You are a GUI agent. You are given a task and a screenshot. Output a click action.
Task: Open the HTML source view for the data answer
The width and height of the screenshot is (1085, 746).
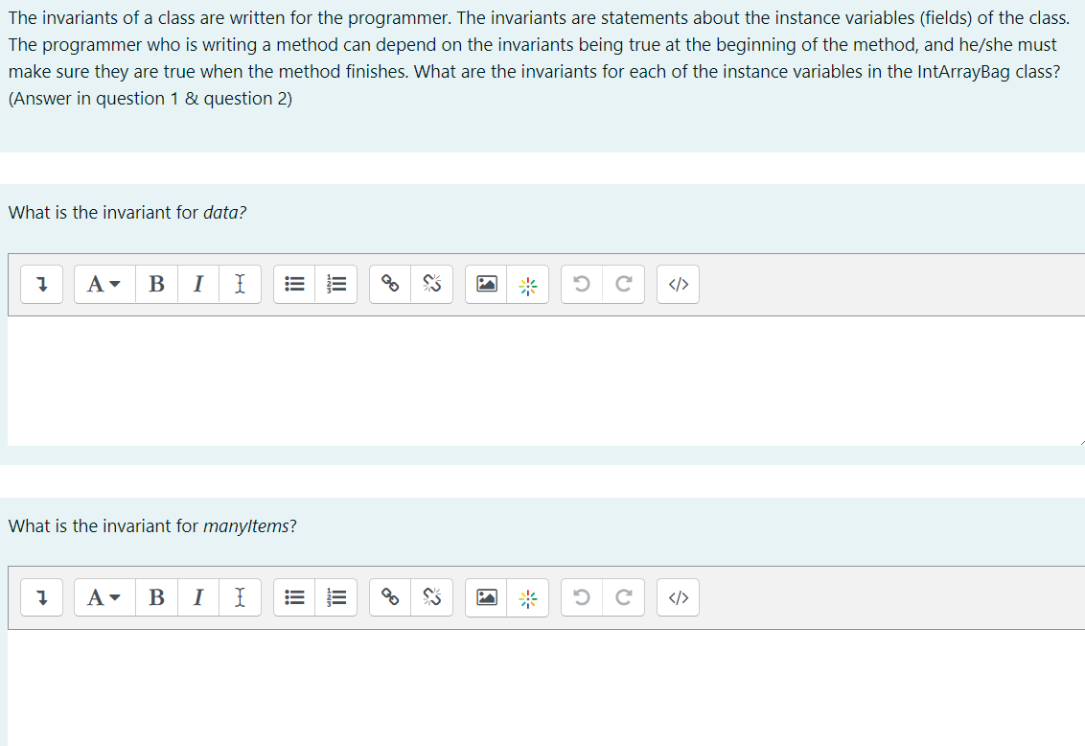[x=678, y=284]
